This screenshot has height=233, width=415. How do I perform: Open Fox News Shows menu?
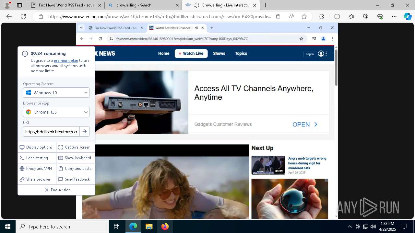(x=219, y=53)
